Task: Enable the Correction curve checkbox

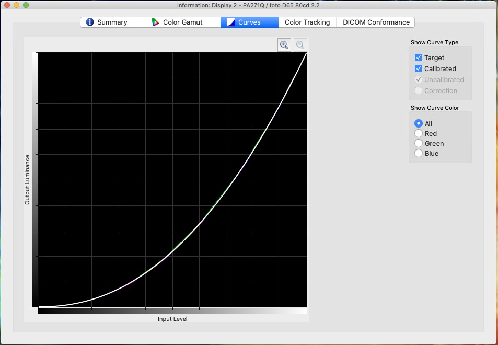Action: click(419, 91)
